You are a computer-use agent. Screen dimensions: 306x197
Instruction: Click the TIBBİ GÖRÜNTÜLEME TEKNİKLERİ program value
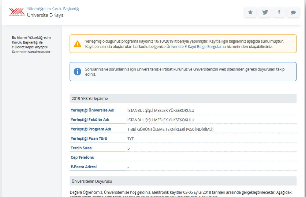tap(170, 129)
